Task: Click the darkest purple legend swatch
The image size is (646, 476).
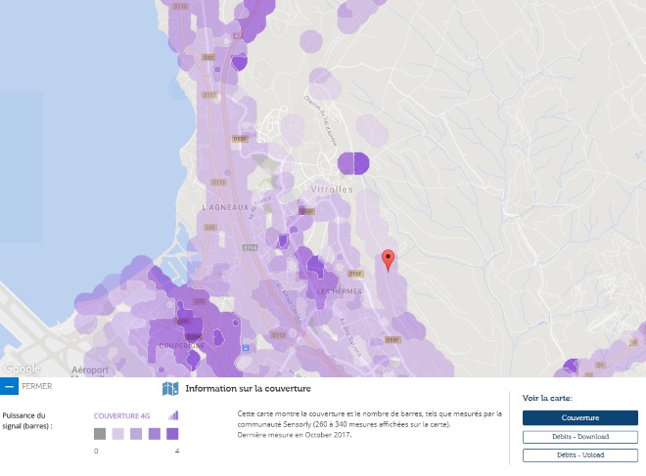Action: [x=172, y=434]
